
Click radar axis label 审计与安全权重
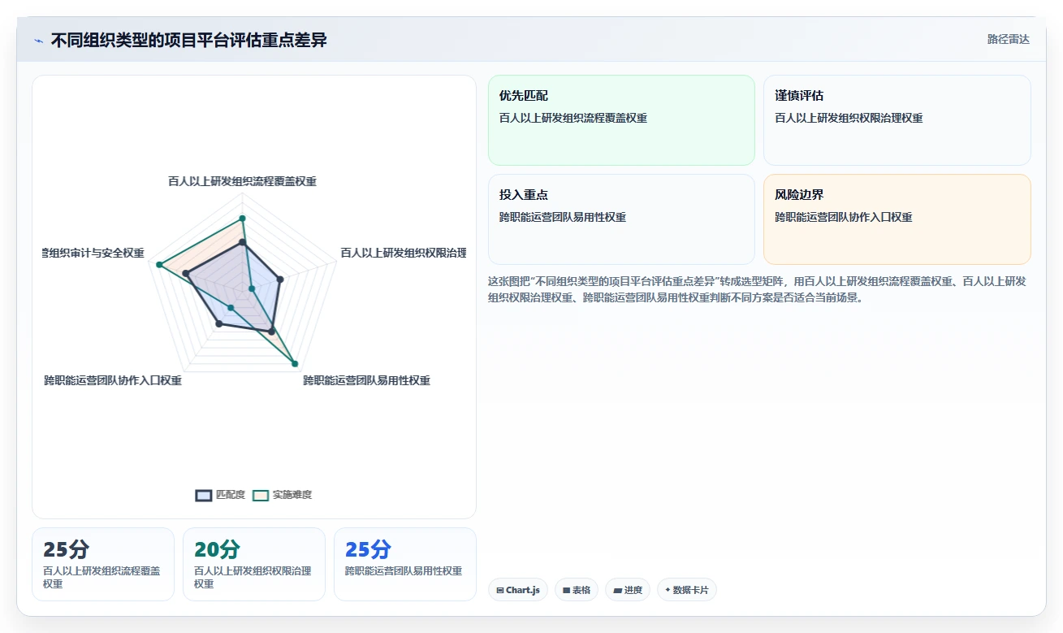point(93,253)
